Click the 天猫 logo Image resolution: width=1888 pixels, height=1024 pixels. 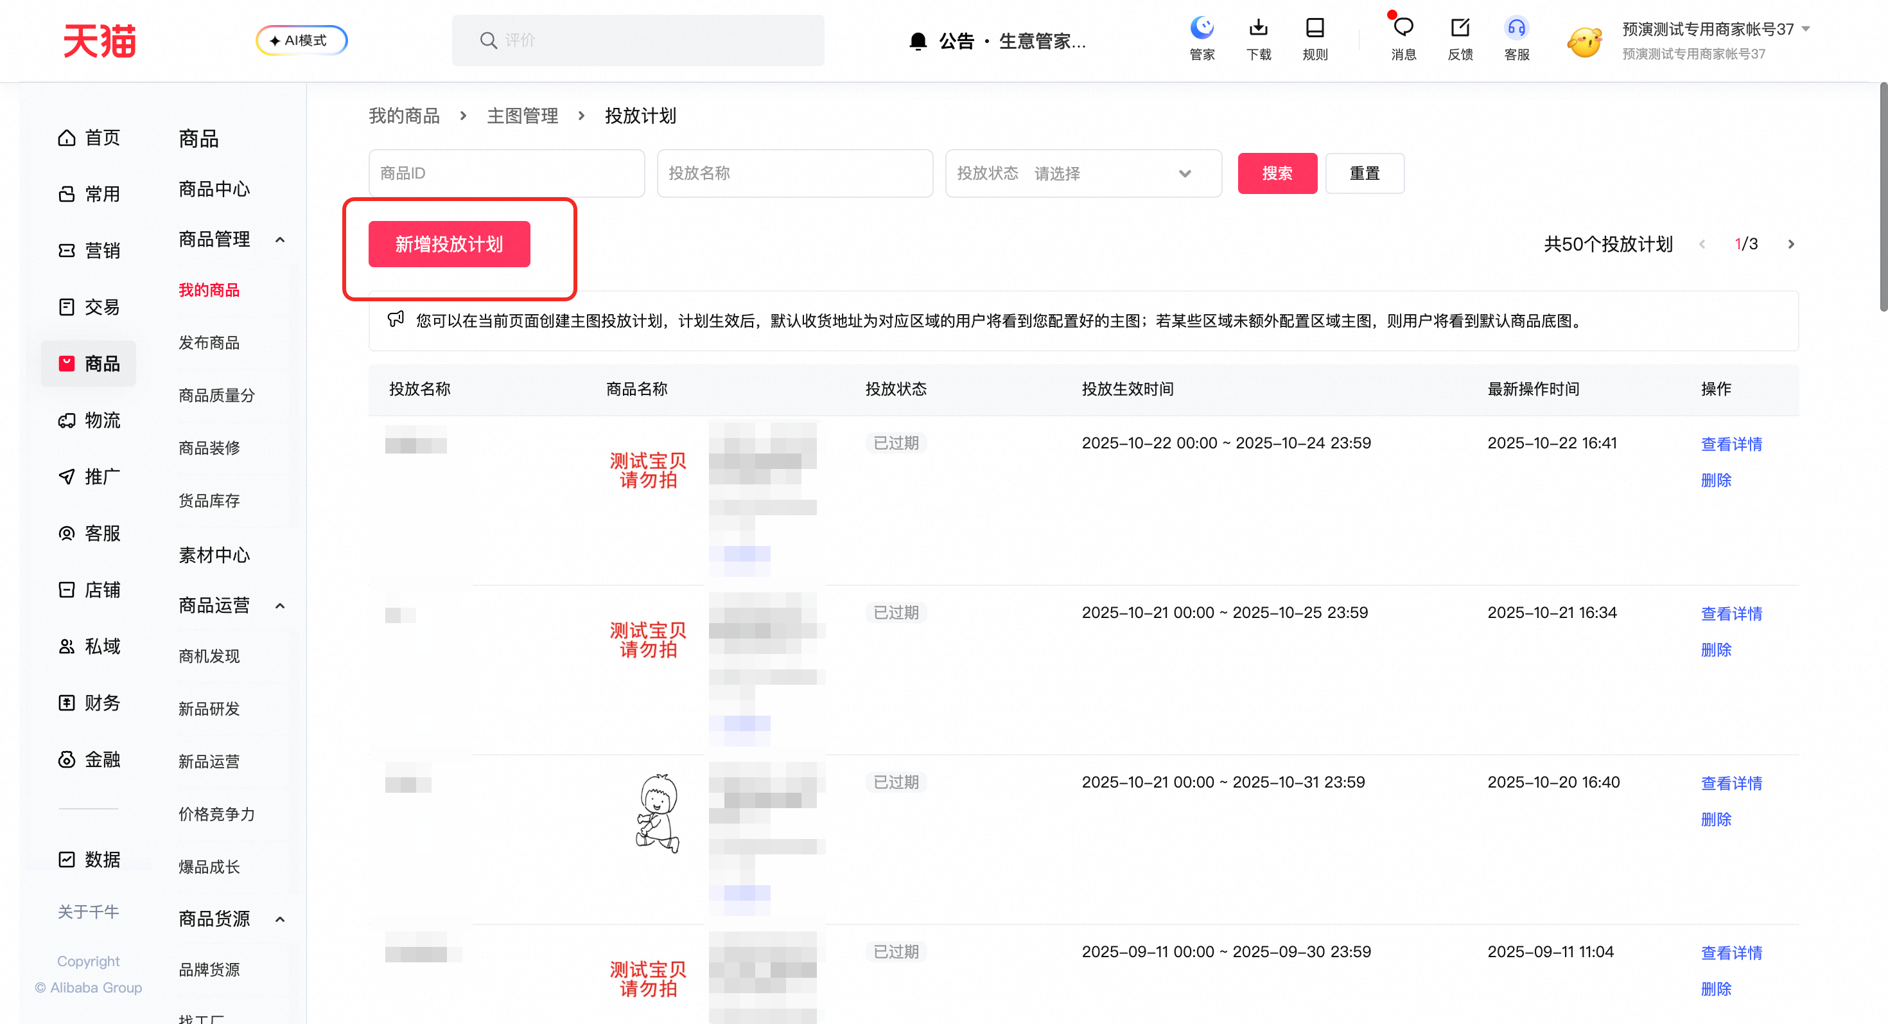(x=99, y=40)
